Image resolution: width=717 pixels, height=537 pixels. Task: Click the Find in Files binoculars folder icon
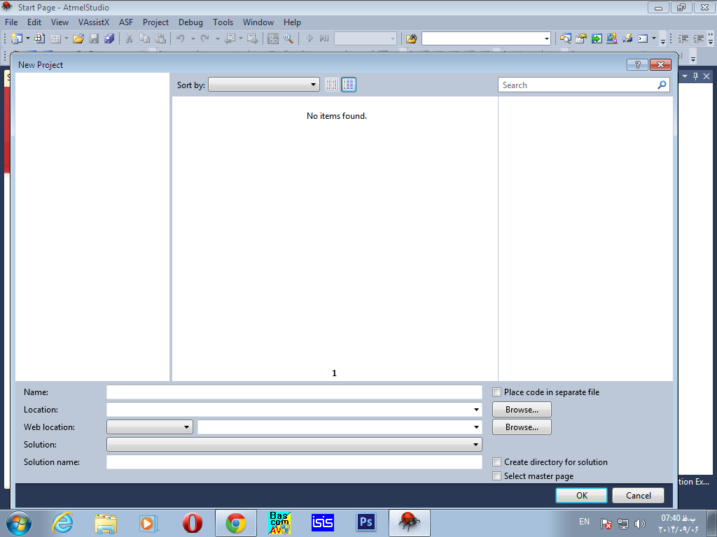coord(412,39)
